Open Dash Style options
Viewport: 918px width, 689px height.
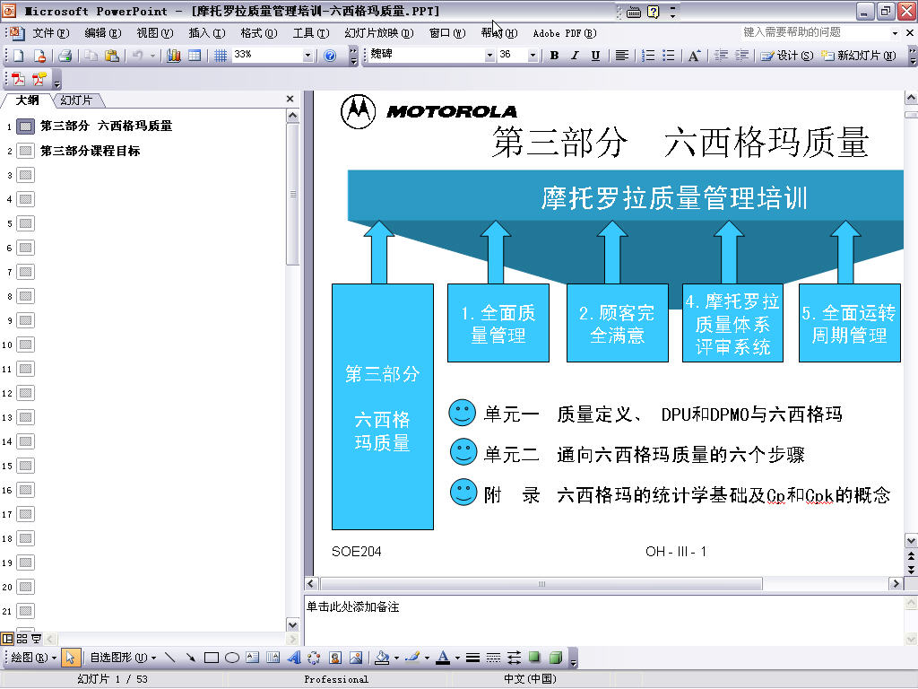click(x=493, y=658)
